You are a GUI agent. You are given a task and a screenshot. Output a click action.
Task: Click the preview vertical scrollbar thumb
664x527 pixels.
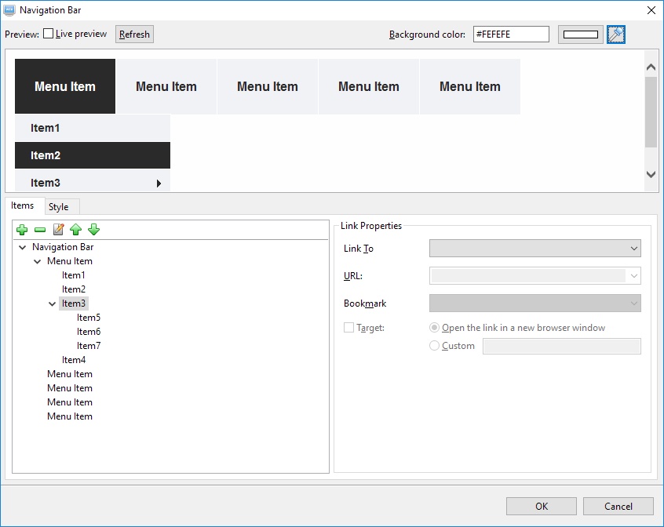click(651, 112)
